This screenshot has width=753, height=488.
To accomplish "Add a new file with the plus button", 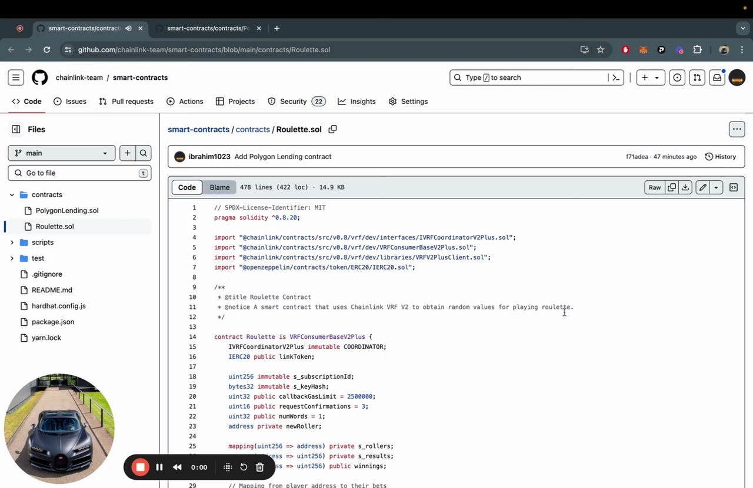I will pos(127,153).
